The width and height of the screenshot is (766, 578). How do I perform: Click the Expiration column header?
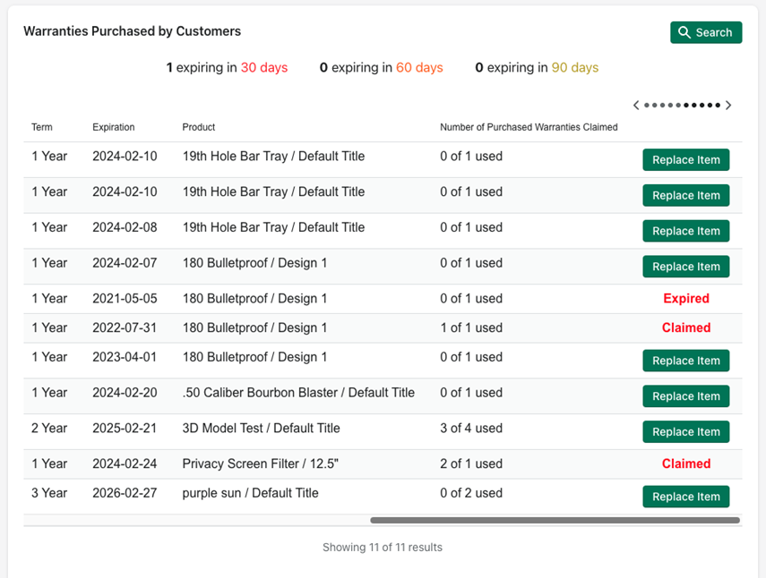pyautogui.click(x=114, y=127)
